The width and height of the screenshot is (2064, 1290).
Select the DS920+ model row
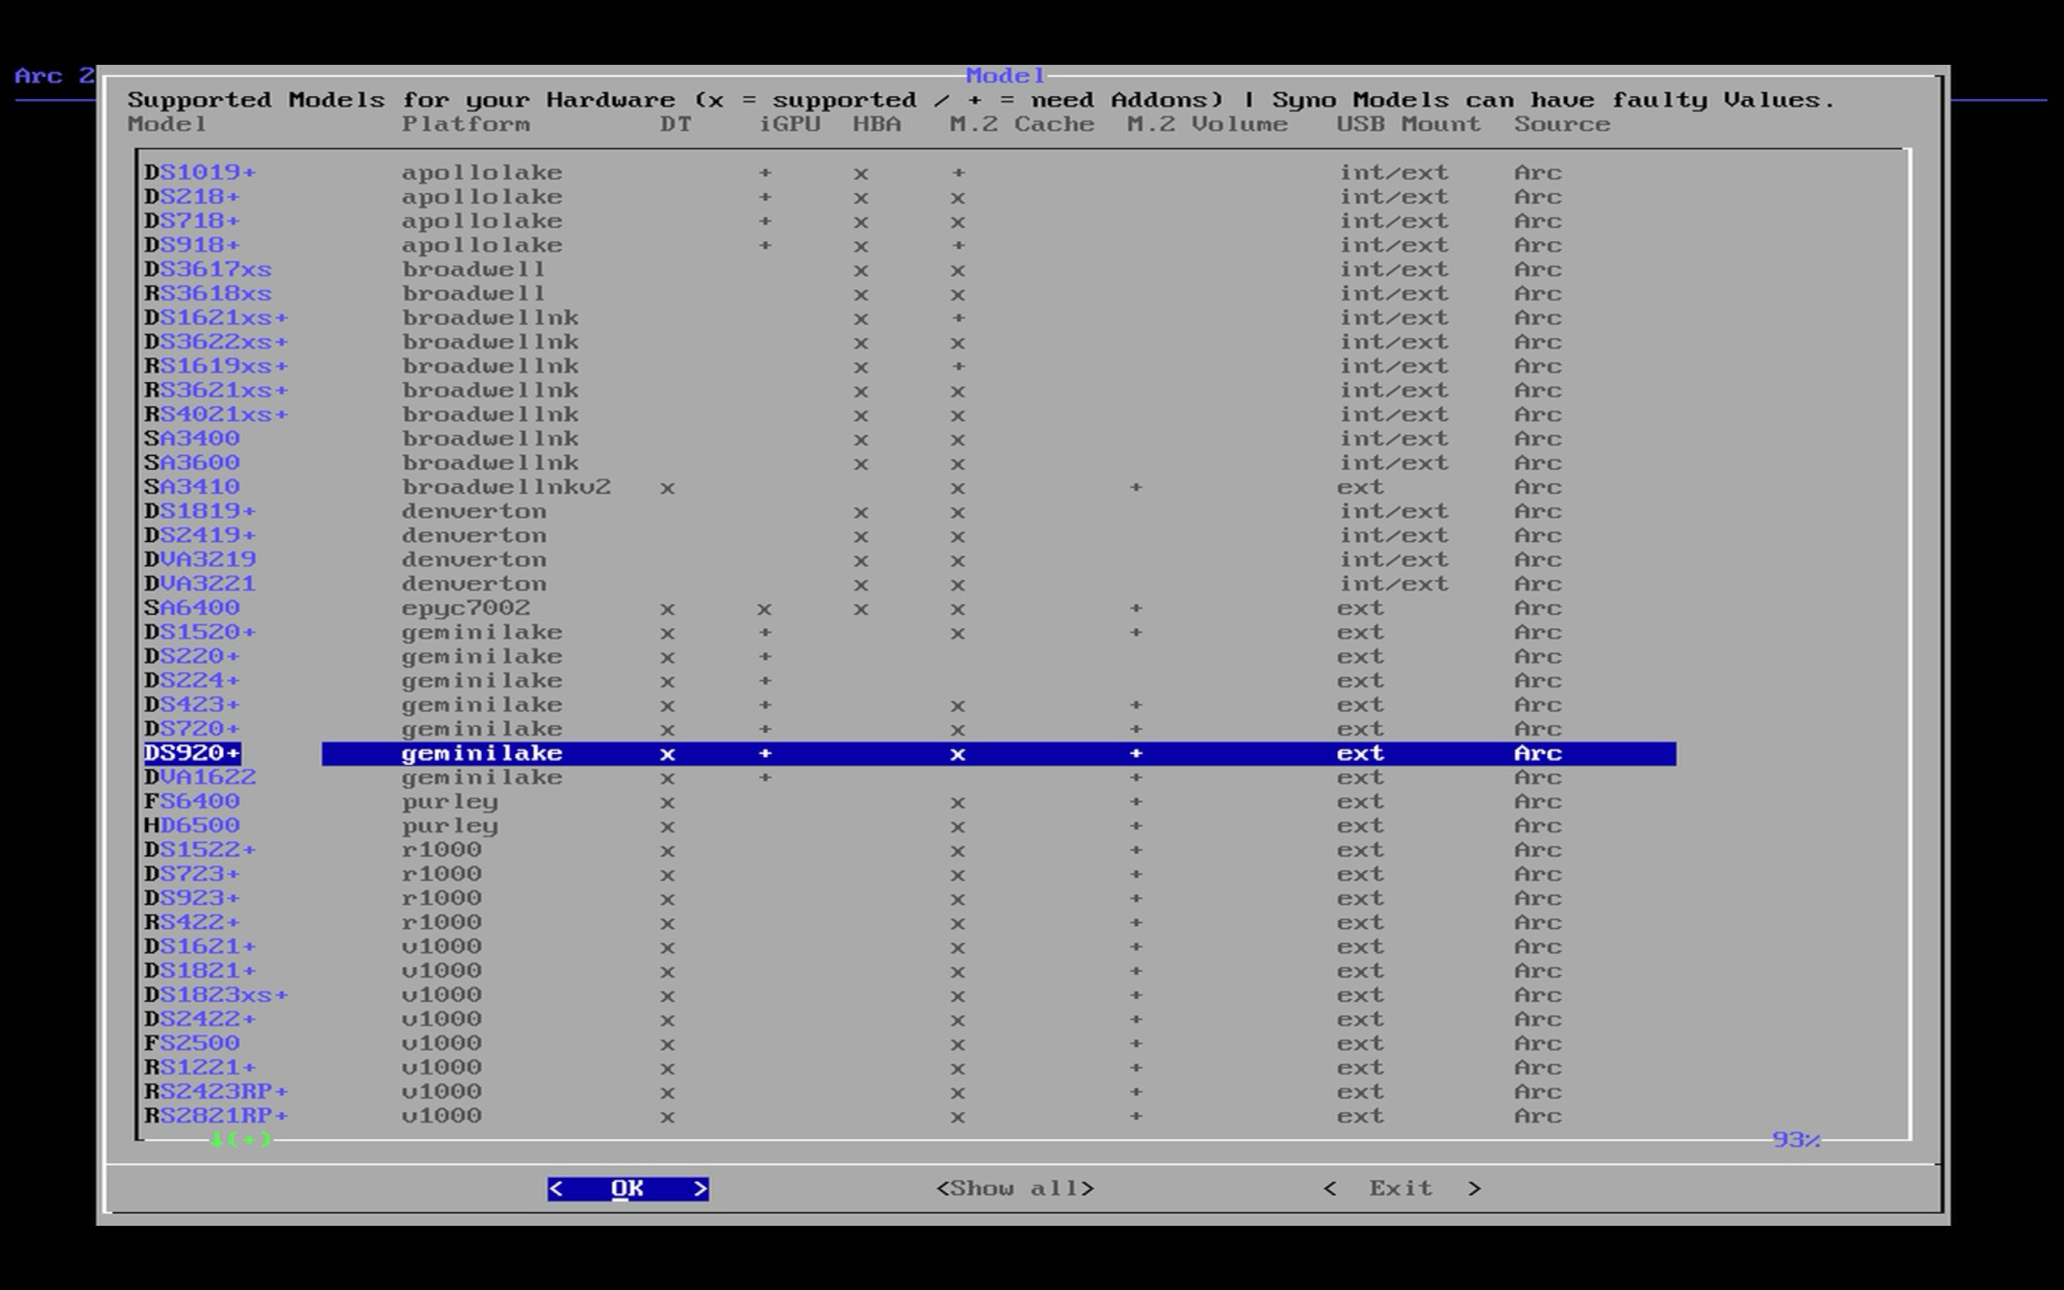pyautogui.click(x=192, y=754)
